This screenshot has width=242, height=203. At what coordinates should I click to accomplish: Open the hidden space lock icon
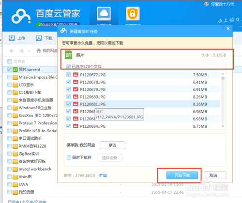[x=133, y=14]
